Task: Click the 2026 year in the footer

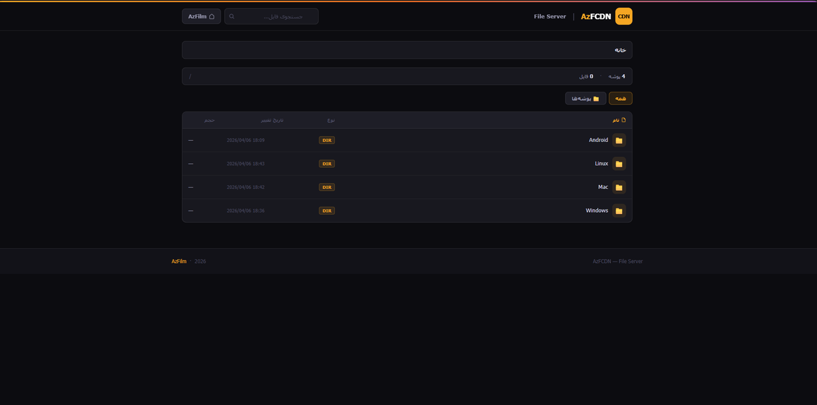Action: tap(200, 261)
